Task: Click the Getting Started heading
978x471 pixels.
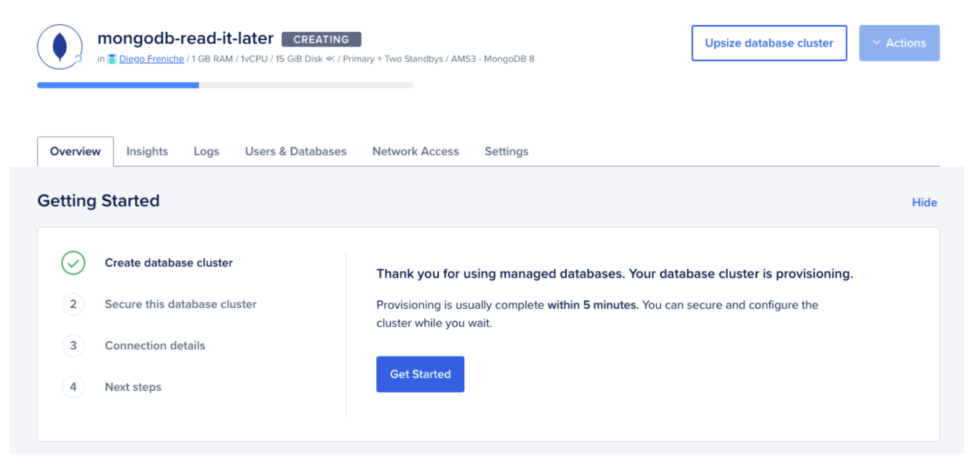Action: point(98,201)
